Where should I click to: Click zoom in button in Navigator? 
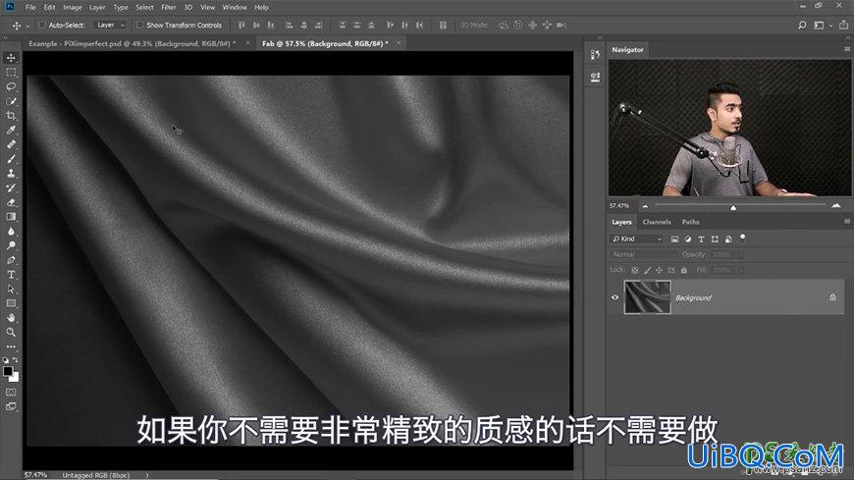click(x=836, y=205)
